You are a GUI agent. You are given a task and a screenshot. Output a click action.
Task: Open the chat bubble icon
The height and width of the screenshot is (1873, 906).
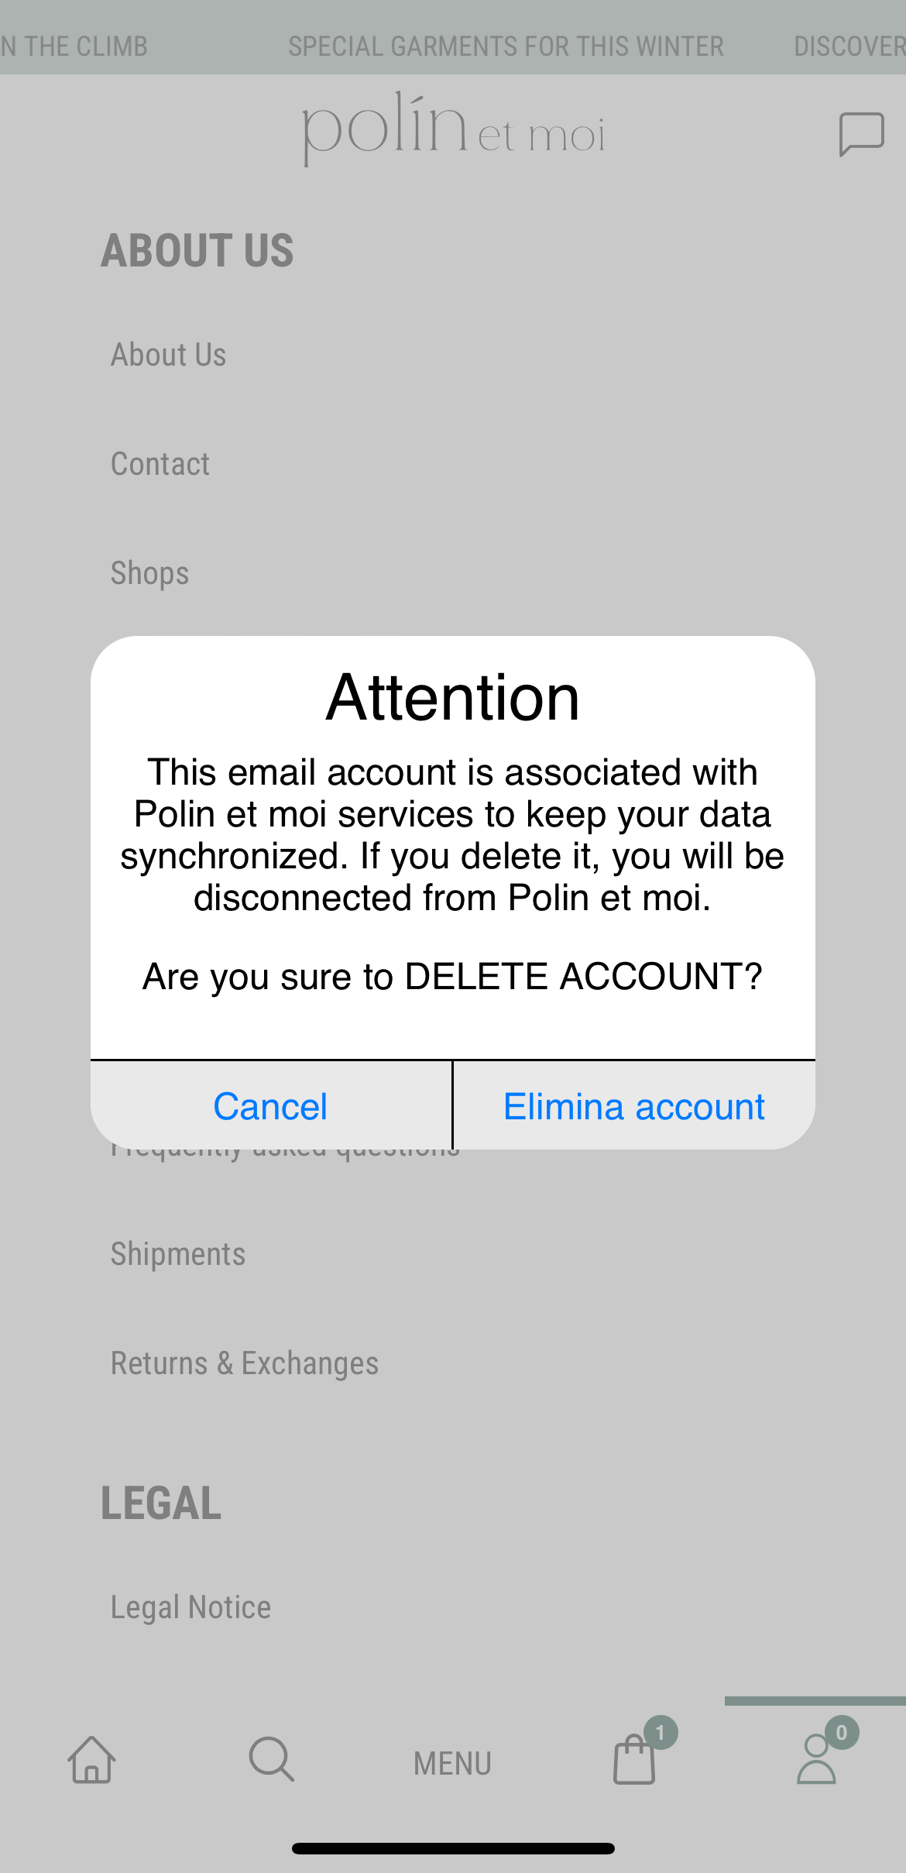(x=861, y=134)
